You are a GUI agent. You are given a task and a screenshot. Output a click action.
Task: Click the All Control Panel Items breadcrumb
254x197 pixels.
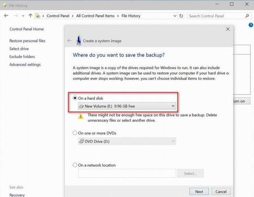(x=95, y=16)
